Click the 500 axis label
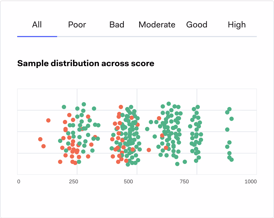This screenshot has width=274, height=218. [x=129, y=181]
